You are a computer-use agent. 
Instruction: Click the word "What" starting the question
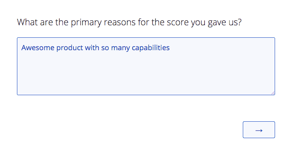pyautogui.click(x=27, y=22)
